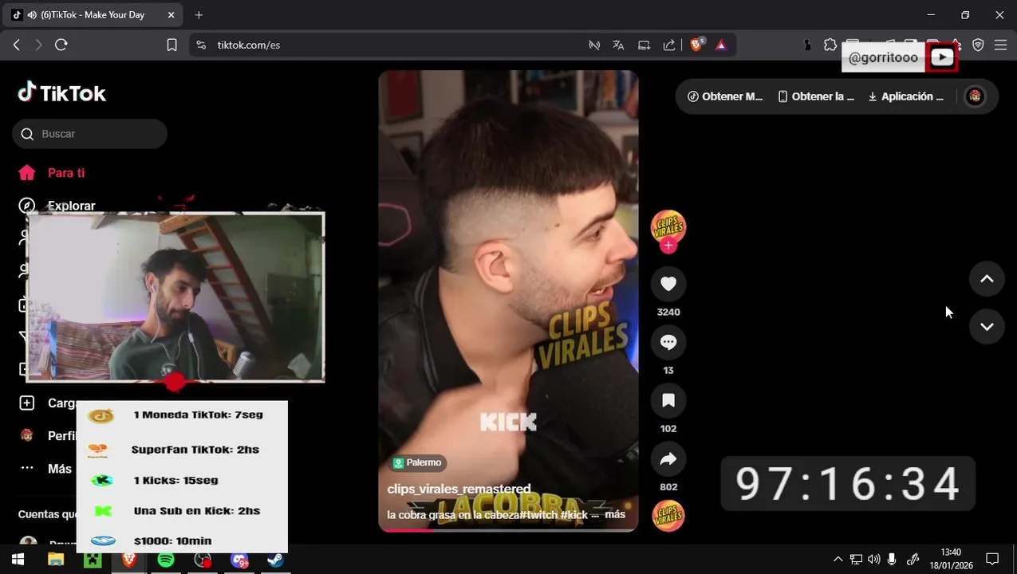The width and height of the screenshot is (1017, 574).
Task: Select the TikTok - Make Your Day tab
Action: click(x=93, y=15)
